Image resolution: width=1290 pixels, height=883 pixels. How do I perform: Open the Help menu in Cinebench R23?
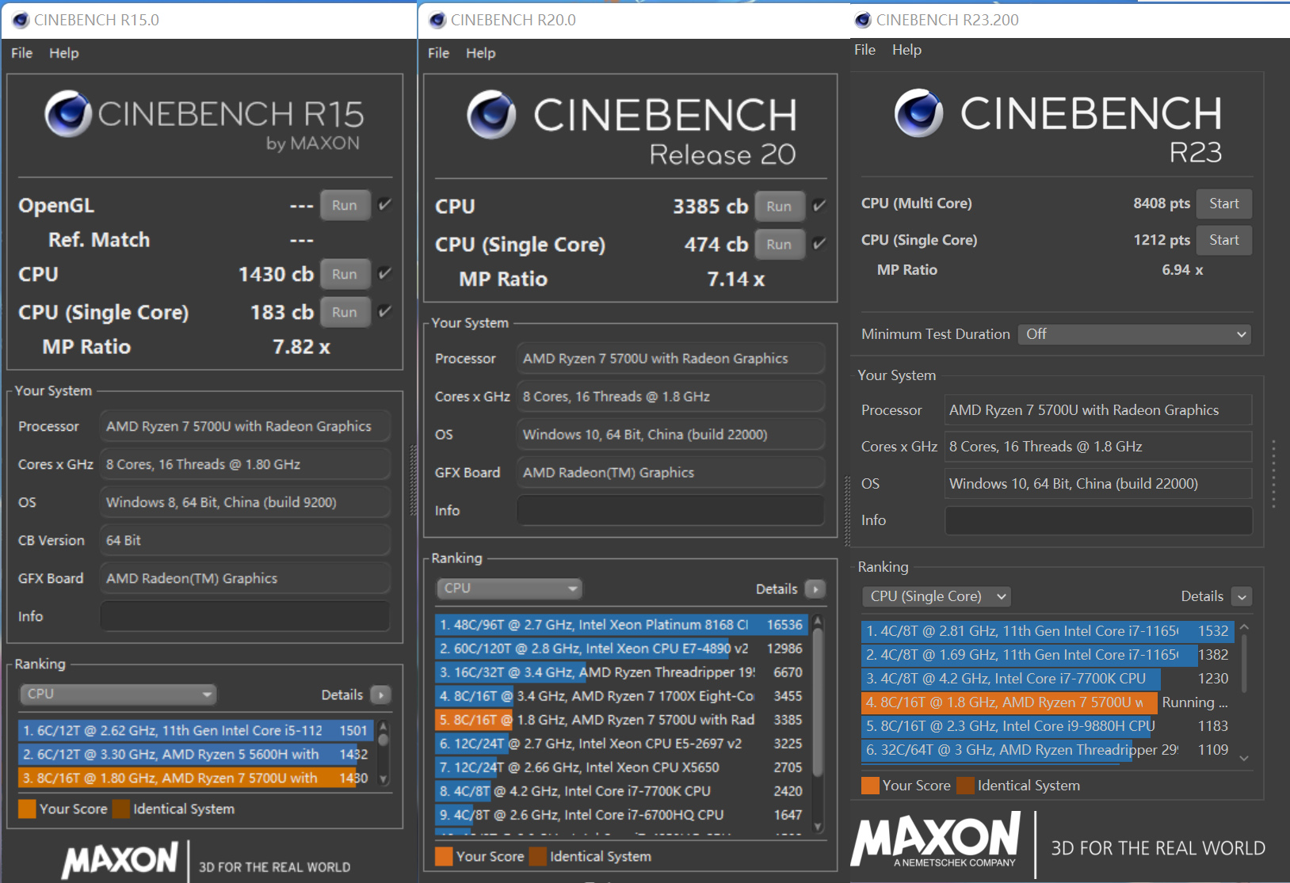point(907,50)
